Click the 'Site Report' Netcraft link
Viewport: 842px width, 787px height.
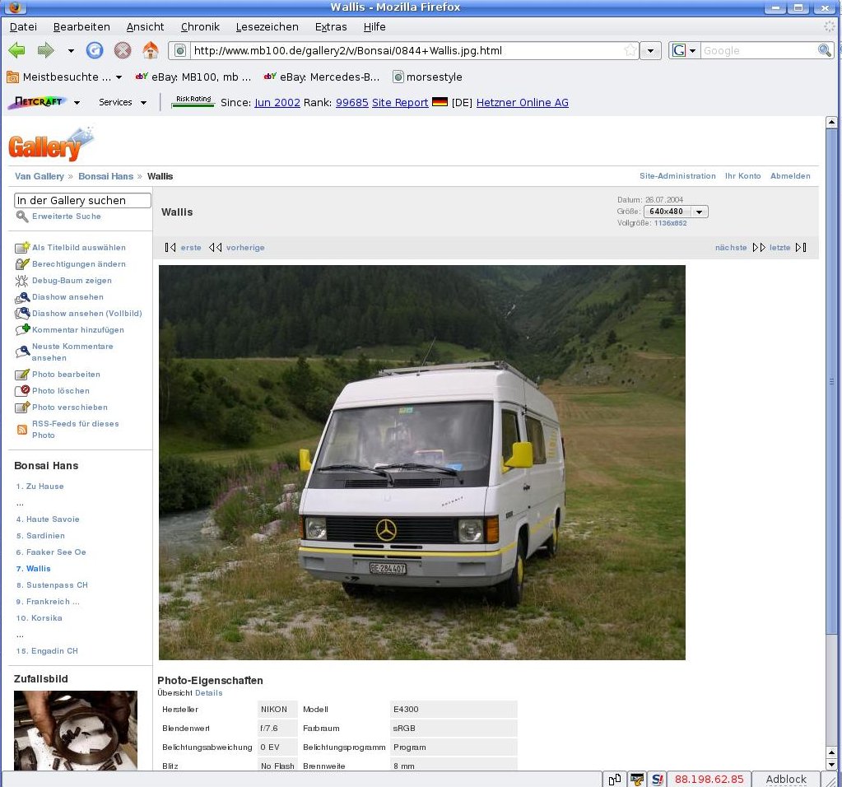tap(400, 103)
